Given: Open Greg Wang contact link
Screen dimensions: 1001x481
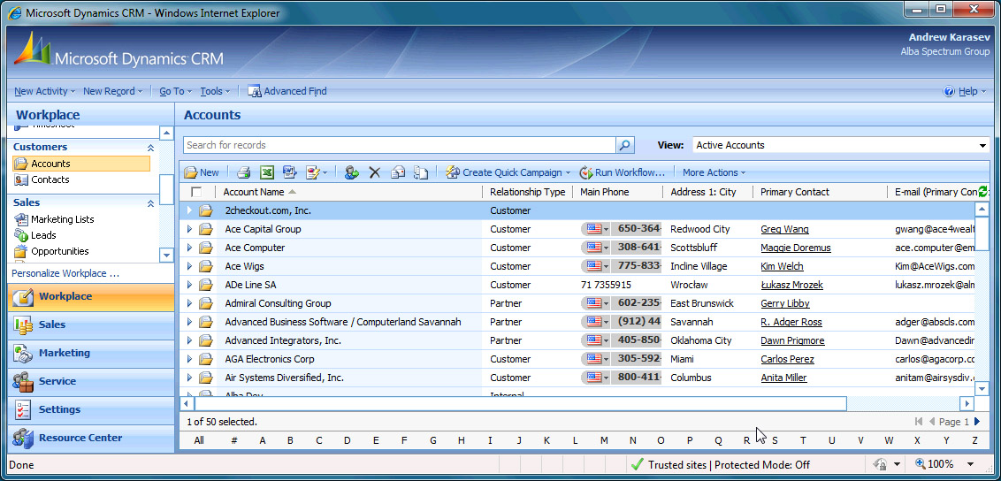Looking at the screenshot, I should [784, 229].
